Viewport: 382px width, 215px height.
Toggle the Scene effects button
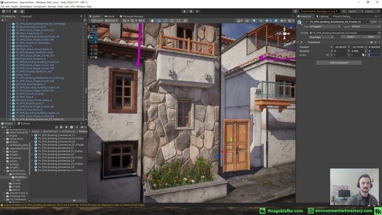267,21
